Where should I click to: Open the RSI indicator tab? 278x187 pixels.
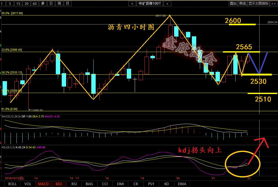[74, 184]
